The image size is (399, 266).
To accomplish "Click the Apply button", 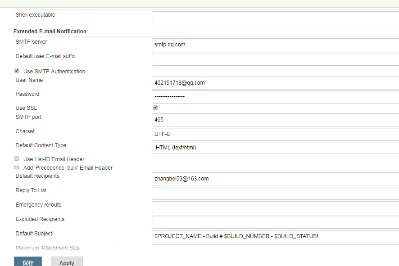I will (x=67, y=262).
